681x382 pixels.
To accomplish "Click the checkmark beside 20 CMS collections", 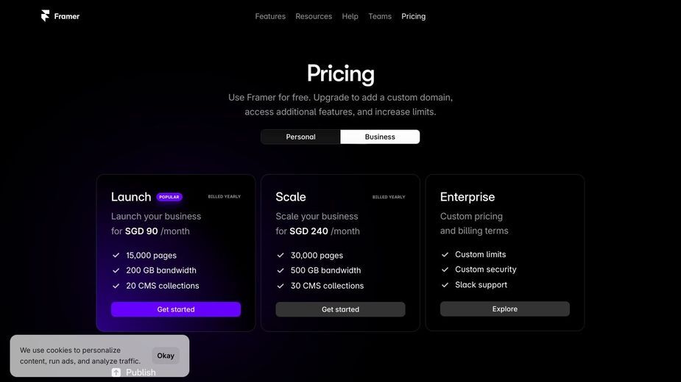I will pyautogui.click(x=116, y=286).
